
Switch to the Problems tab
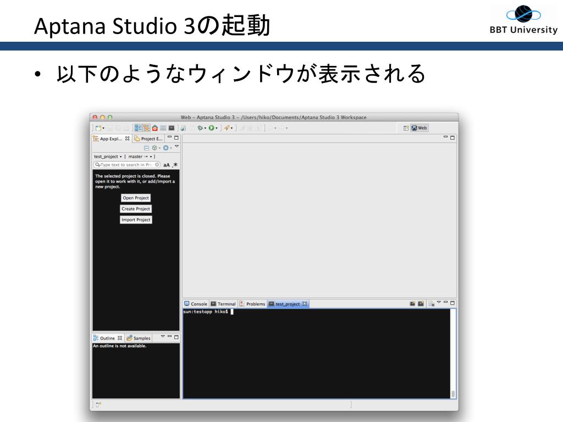252,304
